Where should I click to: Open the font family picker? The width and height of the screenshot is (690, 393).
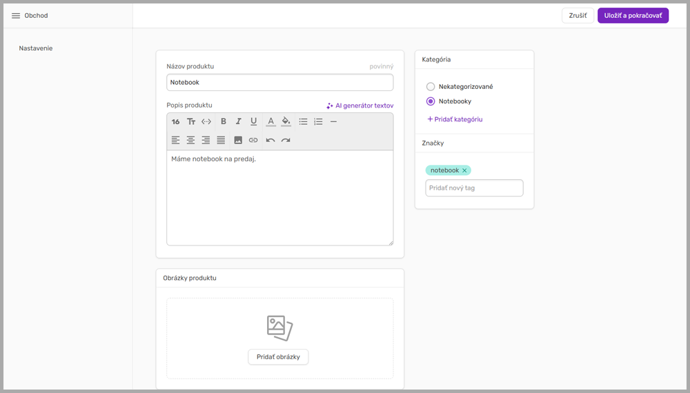(x=191, y=121)
